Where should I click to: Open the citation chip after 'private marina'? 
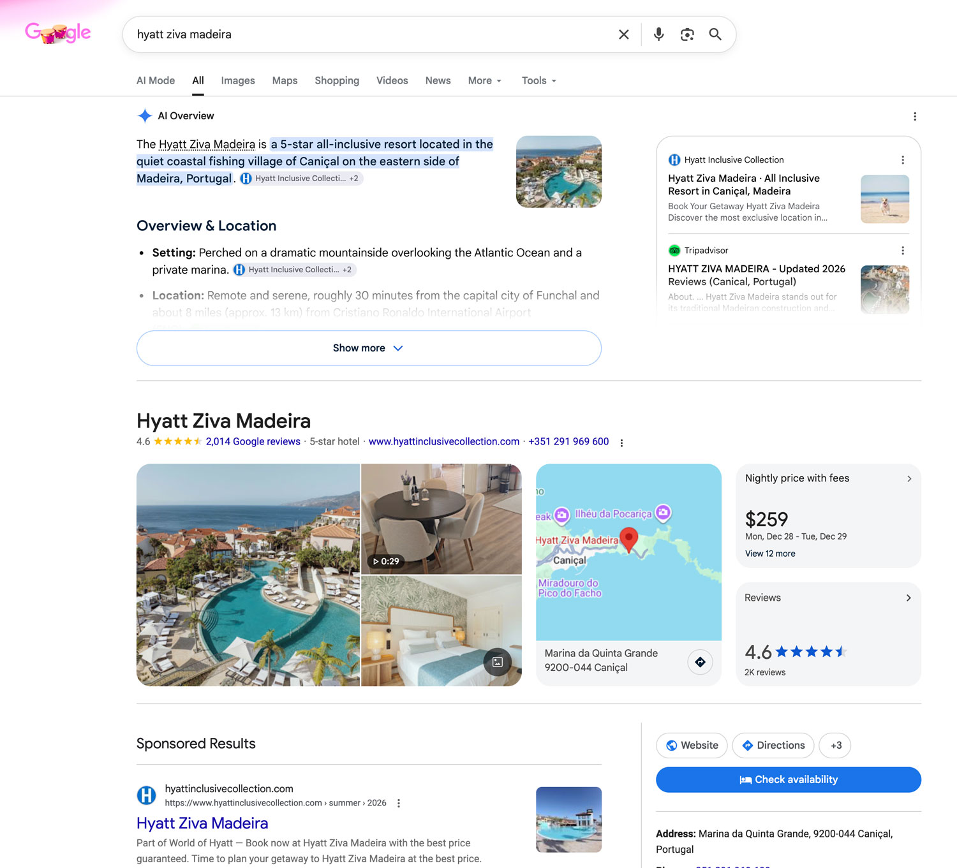click(x=294, y=270)
